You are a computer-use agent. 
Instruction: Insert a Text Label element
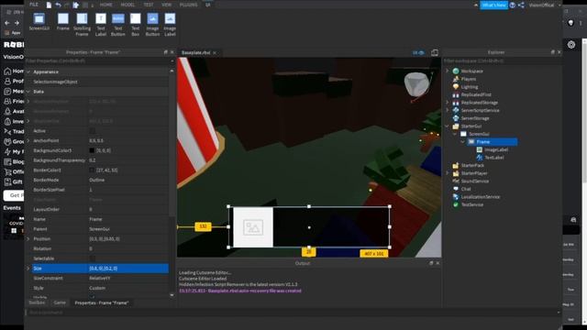click(101, 25)
